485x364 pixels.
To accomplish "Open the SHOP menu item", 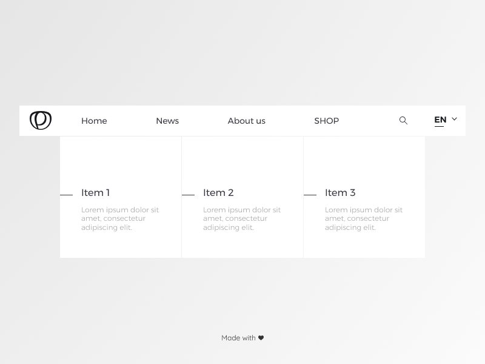I will click(x=327, y=121).
